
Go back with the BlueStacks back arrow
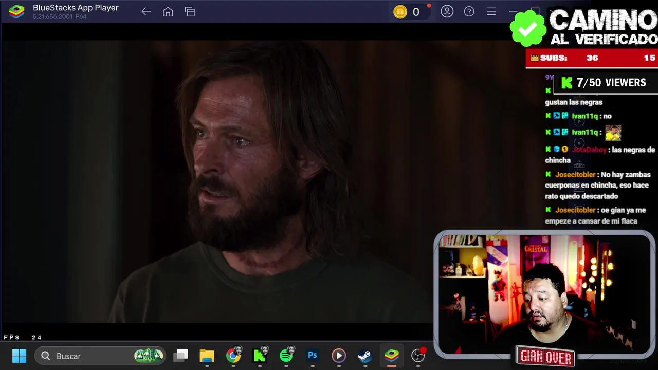tap(146, 12)
